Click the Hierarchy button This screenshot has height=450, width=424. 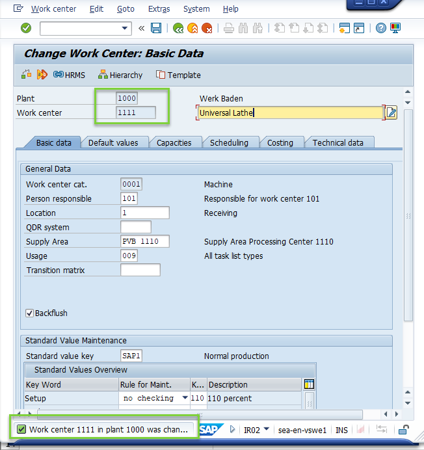[120, 75]
